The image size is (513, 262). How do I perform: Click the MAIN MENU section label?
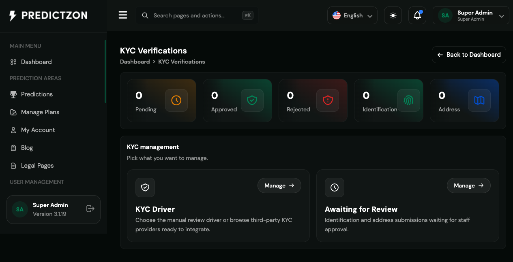(26, 46)
